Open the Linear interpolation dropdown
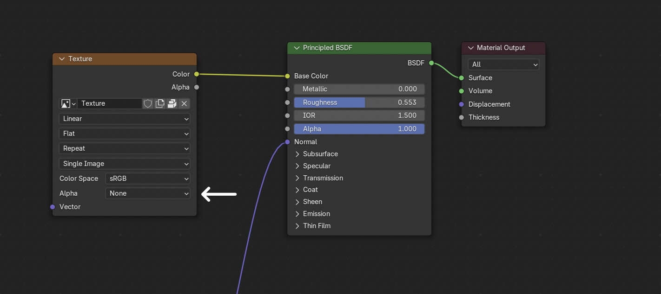The width and height of the screenshot is (661, 294). 125,119
